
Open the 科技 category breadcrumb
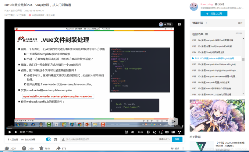coord(6,11)
